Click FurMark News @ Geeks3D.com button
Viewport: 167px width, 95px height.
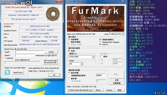point(80,90)
